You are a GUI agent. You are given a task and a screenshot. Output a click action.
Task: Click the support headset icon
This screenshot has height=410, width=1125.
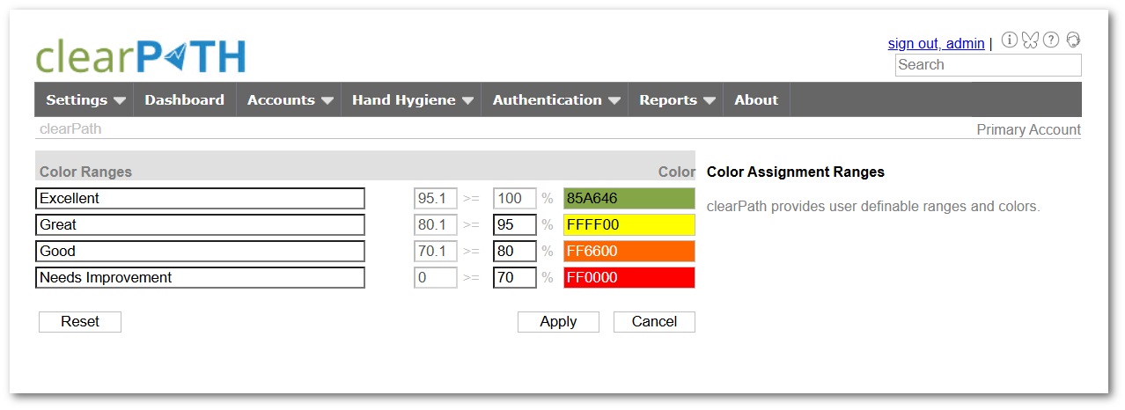[1073, 40]
